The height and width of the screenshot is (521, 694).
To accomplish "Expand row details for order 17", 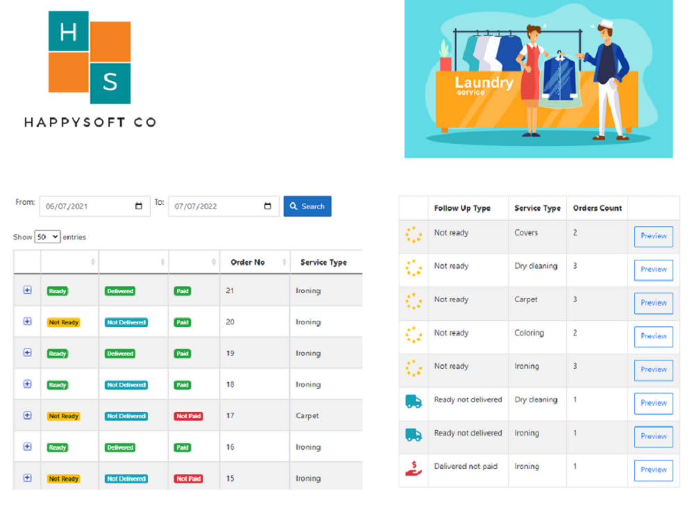I will click(28, 415).
